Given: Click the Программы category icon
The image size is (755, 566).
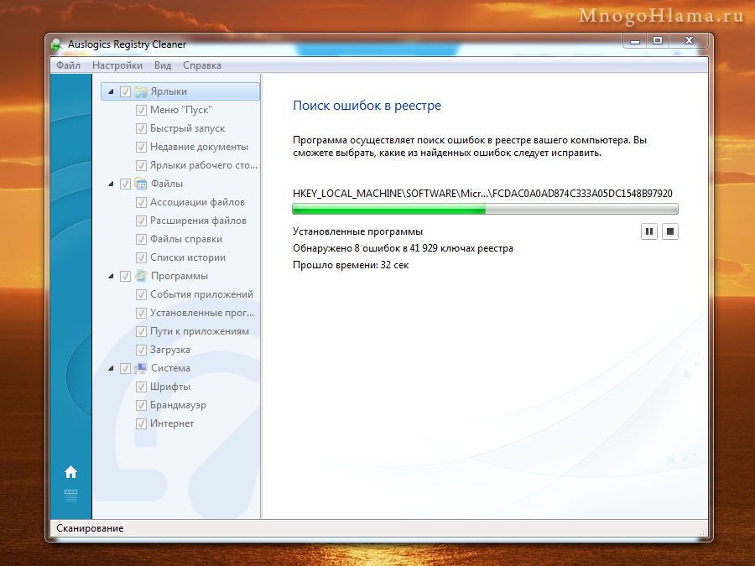Looking at the screenshot, I should pyautogui.click(x=141, y=276).
